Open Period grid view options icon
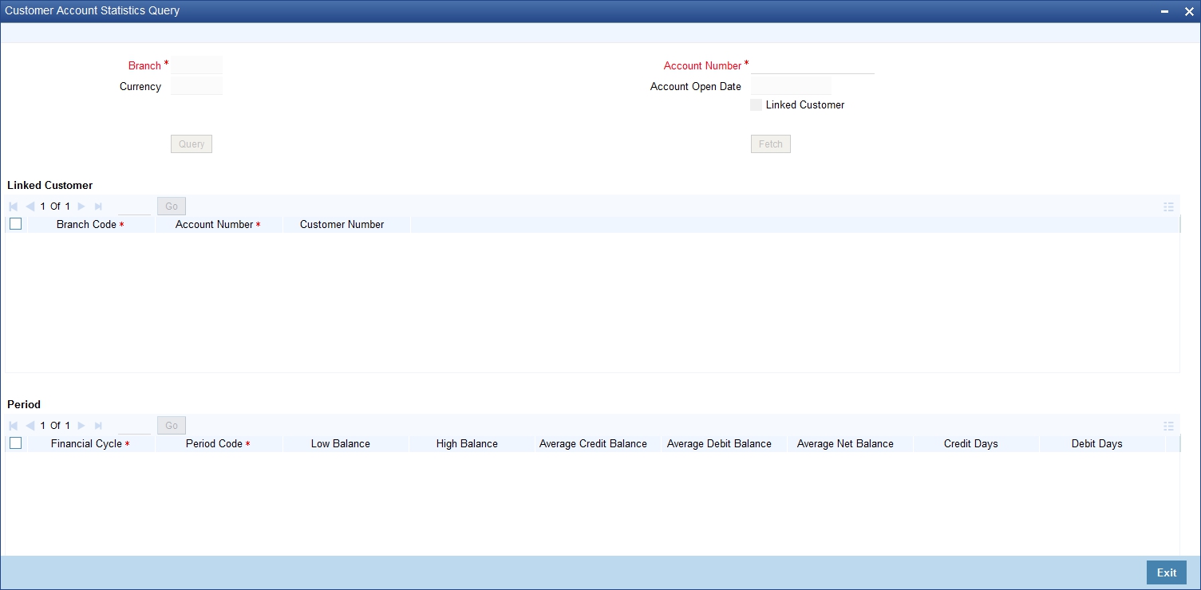Screen dimensions: 1201x590 tap(1168, 426)
